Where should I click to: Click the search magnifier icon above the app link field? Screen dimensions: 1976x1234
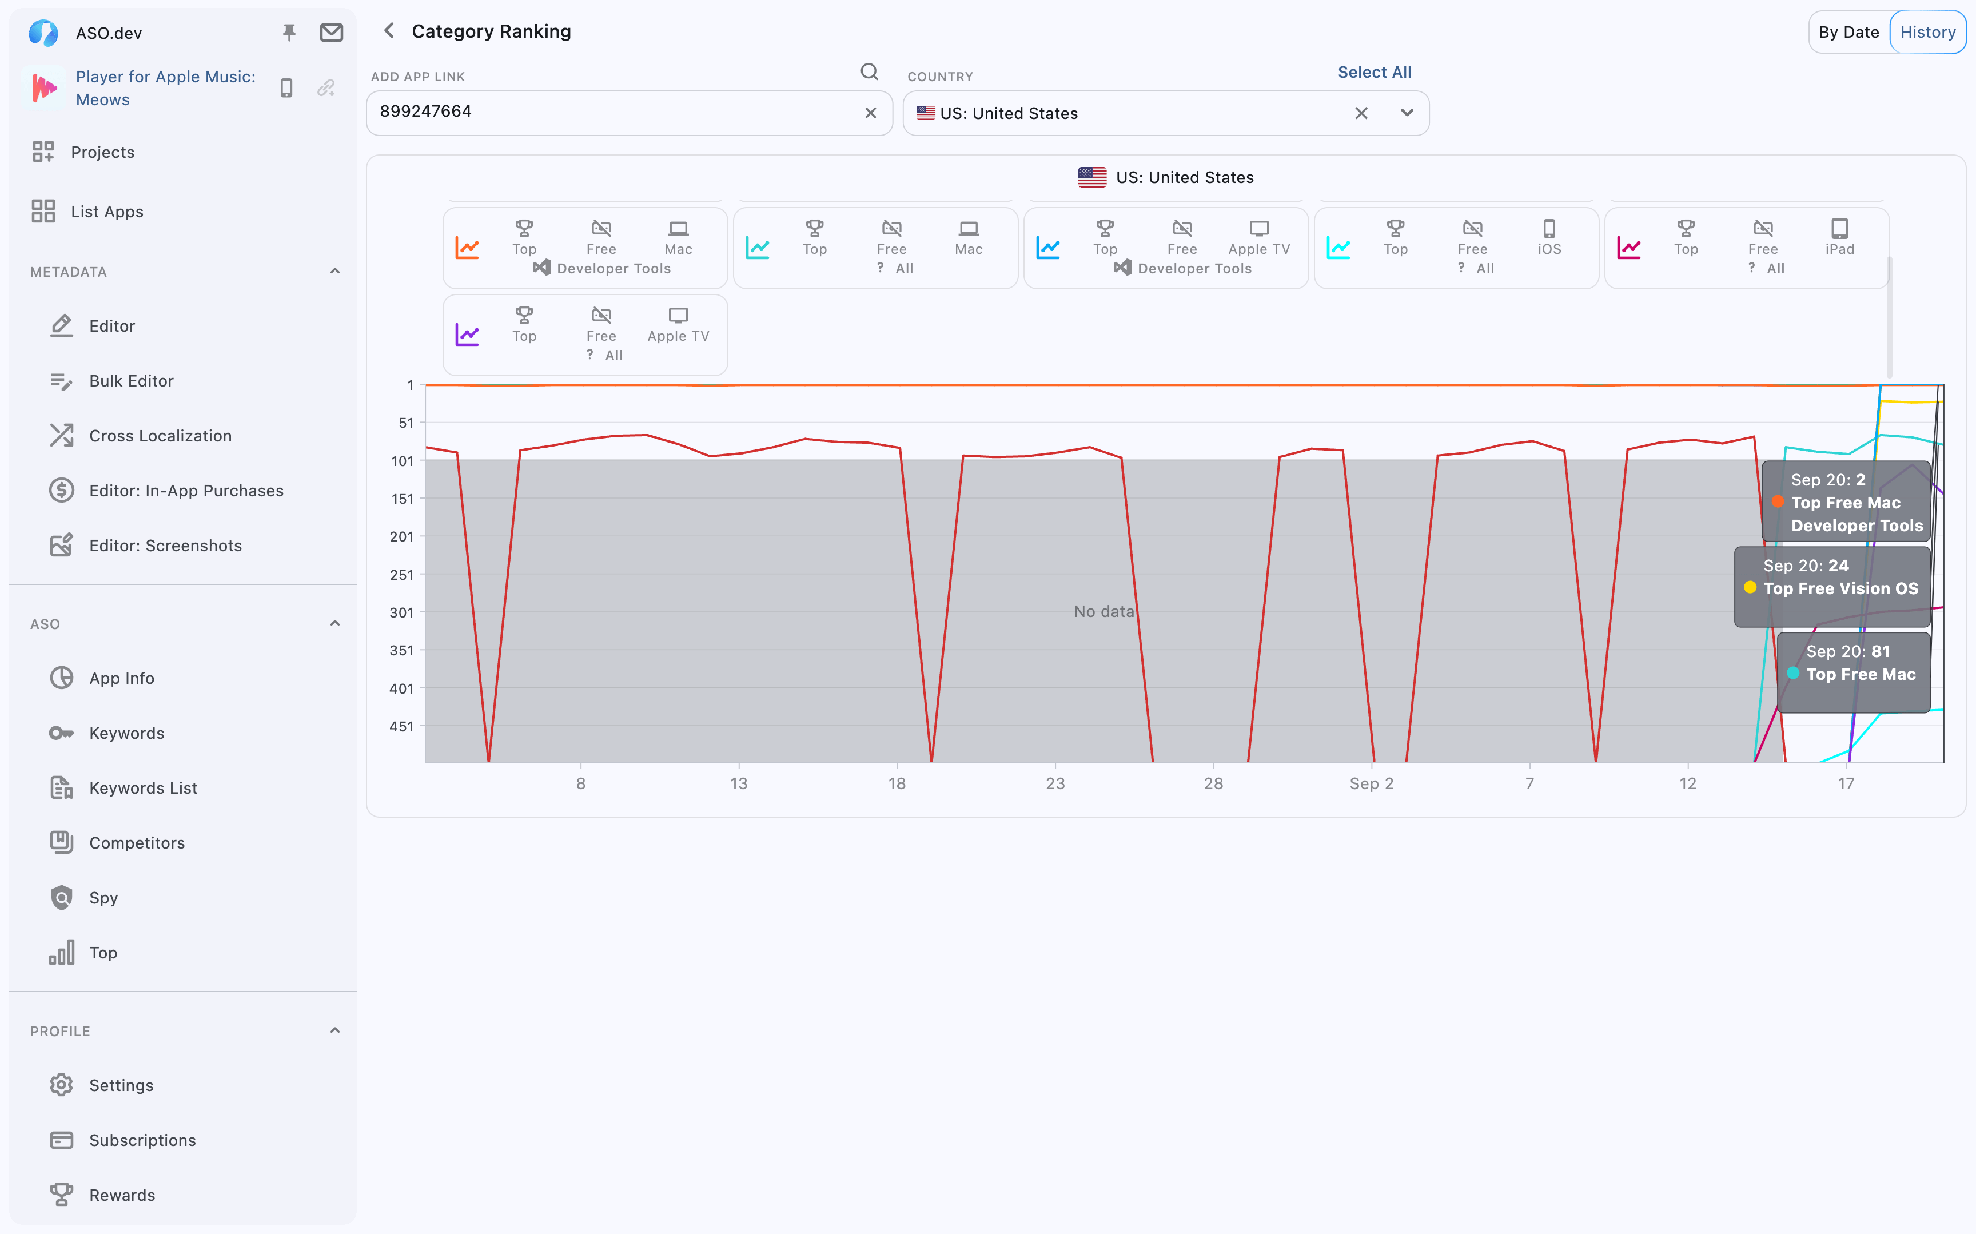click(x=870, y=72)
